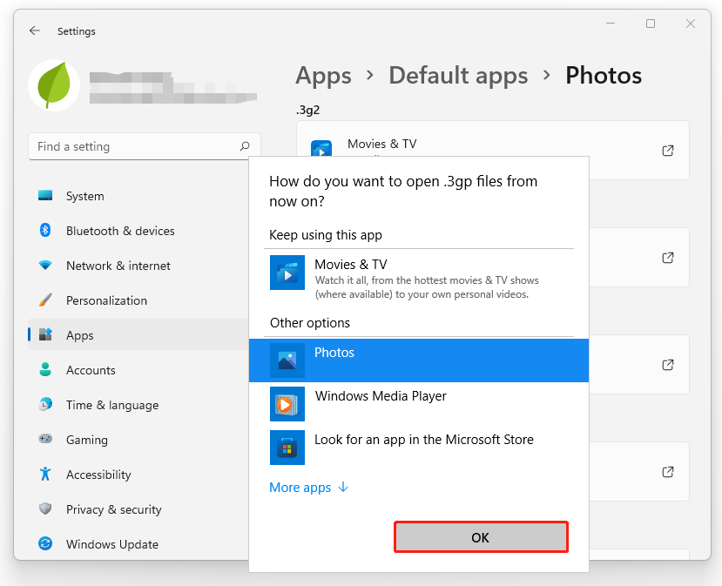Click the search magnifier icon

245,146
